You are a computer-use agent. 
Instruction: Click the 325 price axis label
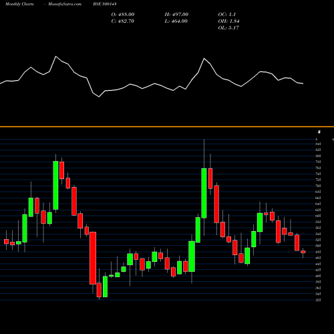pyautogui.click(x=318, y=300)
